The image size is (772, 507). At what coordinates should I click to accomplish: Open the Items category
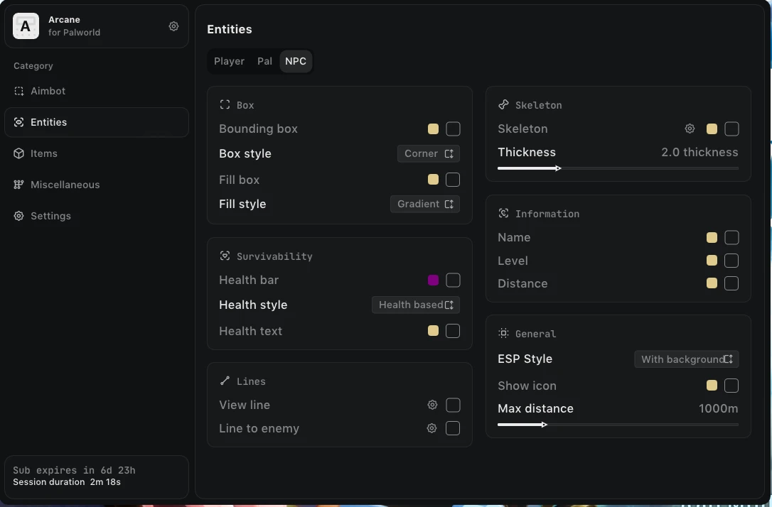coord(97,153)
